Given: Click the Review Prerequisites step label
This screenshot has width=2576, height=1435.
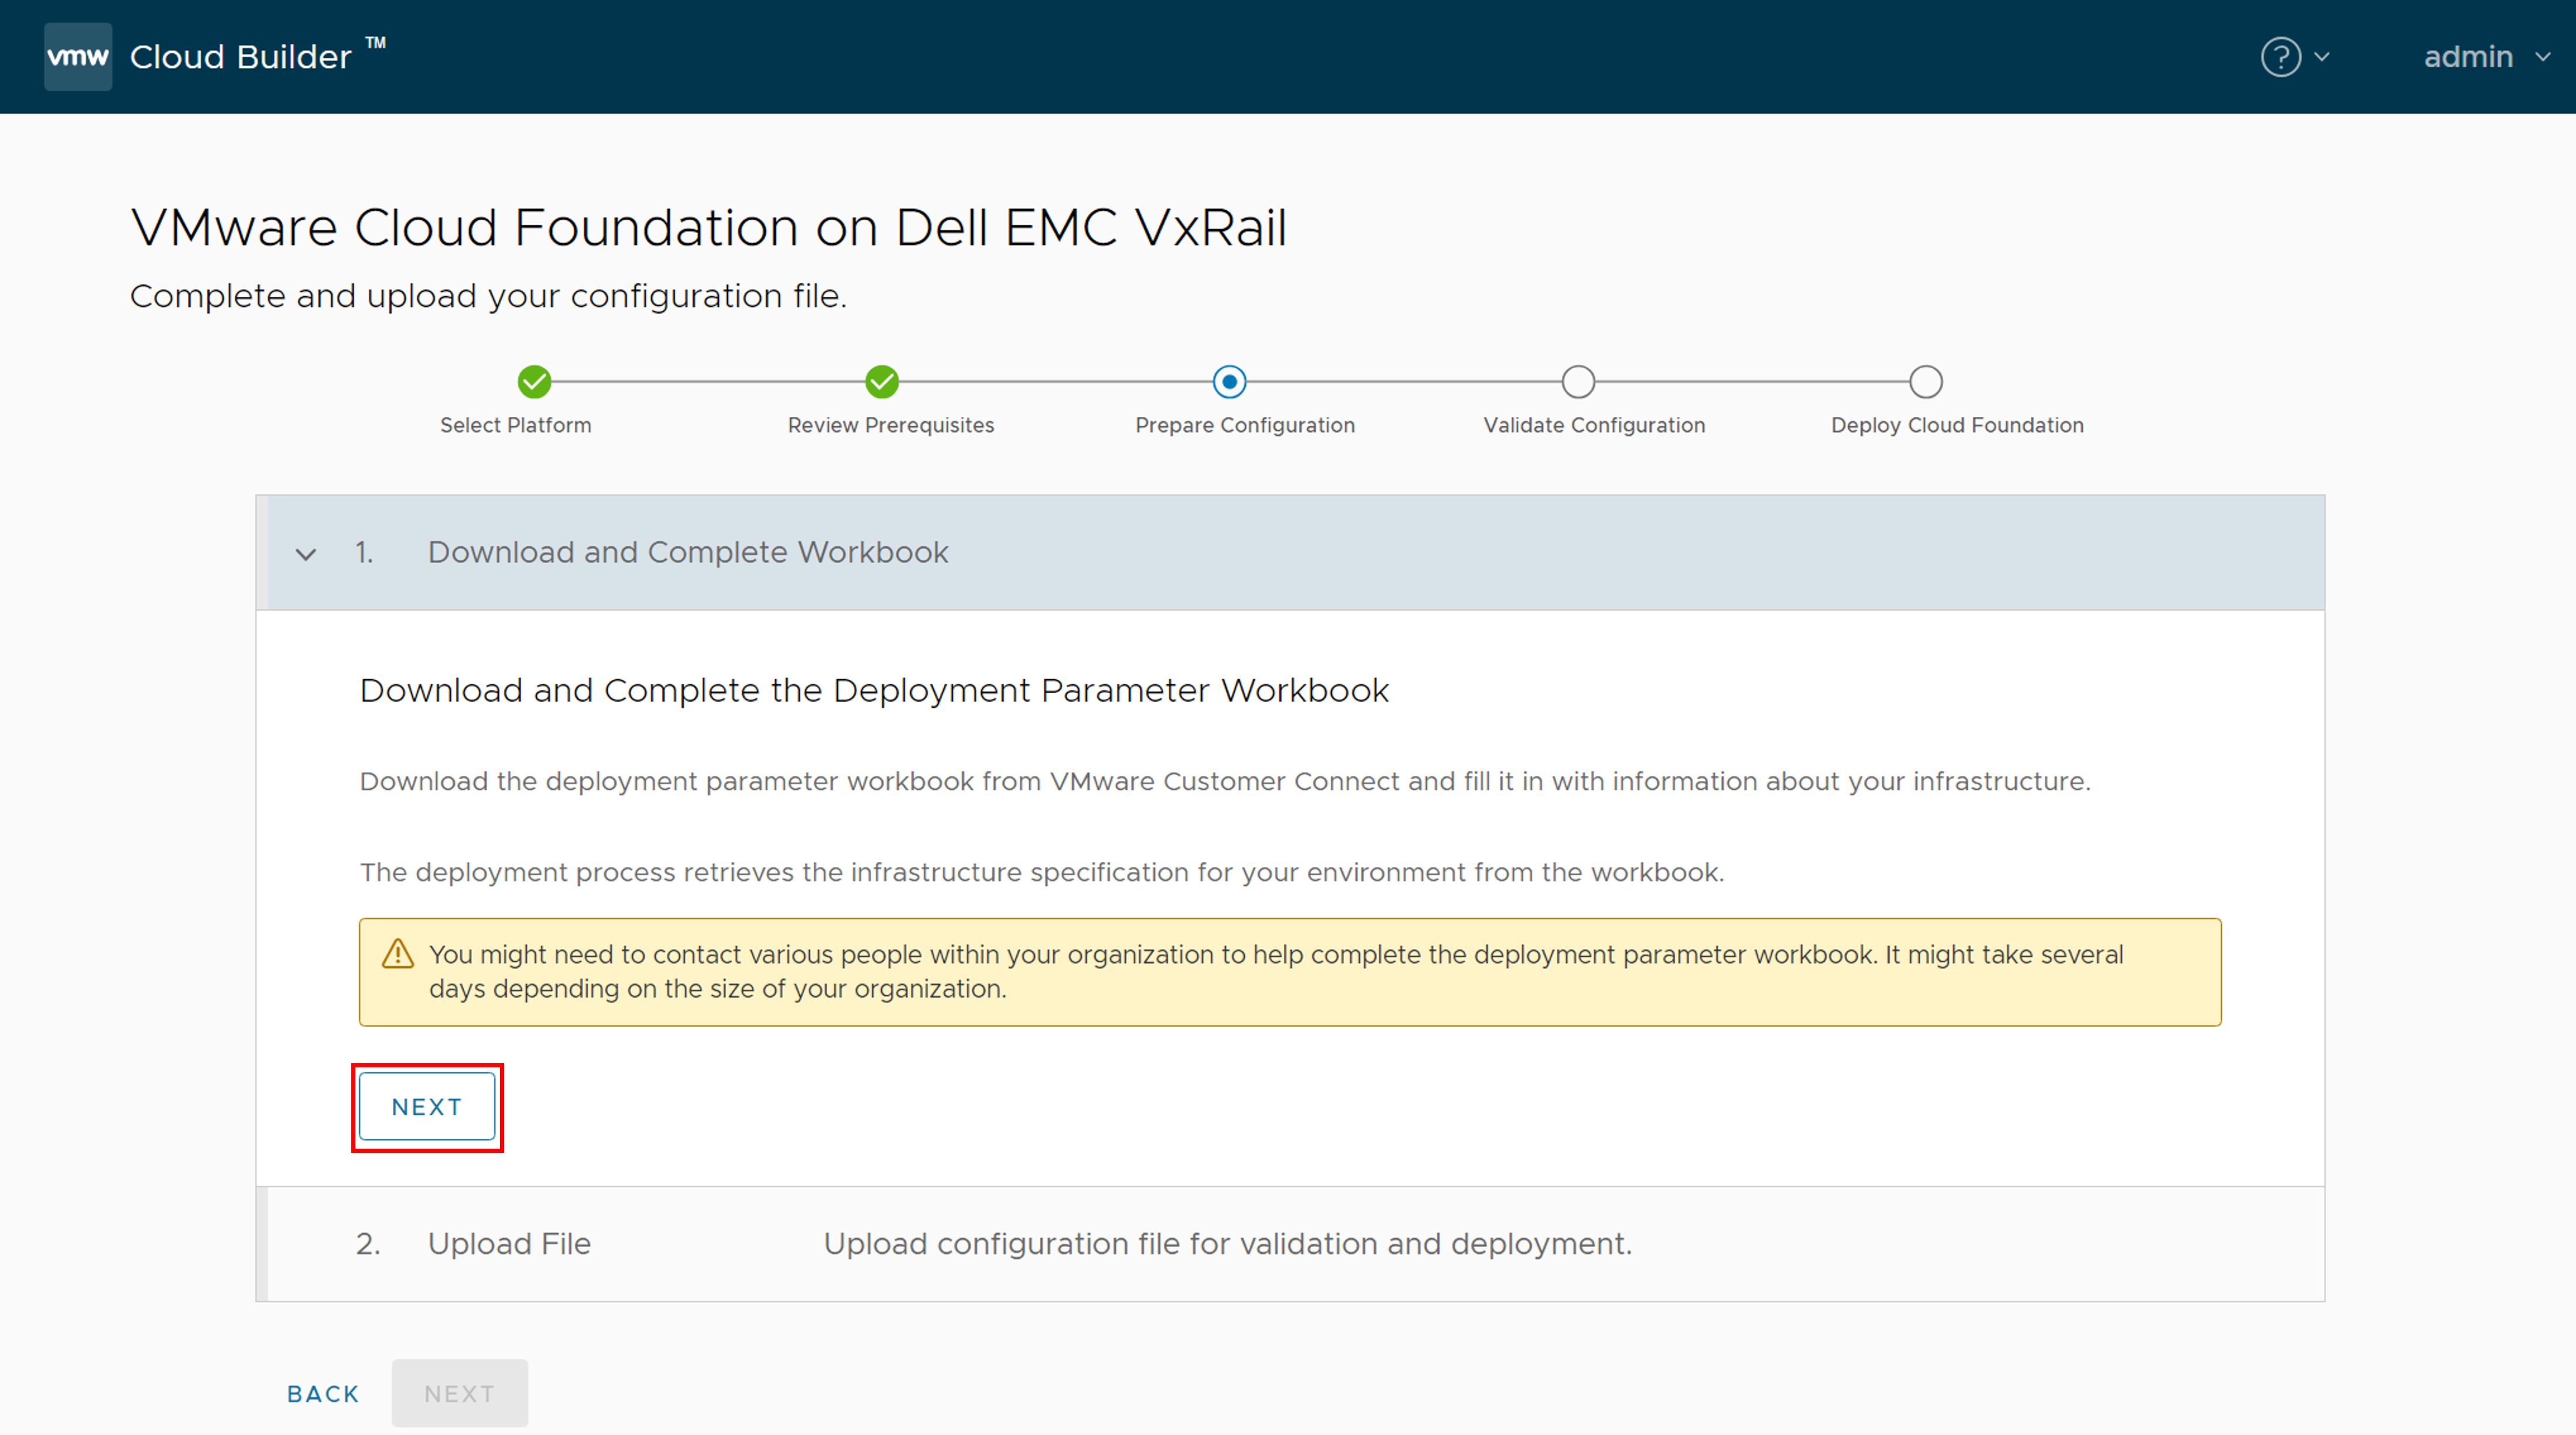Looking at the screenshot, I should [x=891, y=425].
